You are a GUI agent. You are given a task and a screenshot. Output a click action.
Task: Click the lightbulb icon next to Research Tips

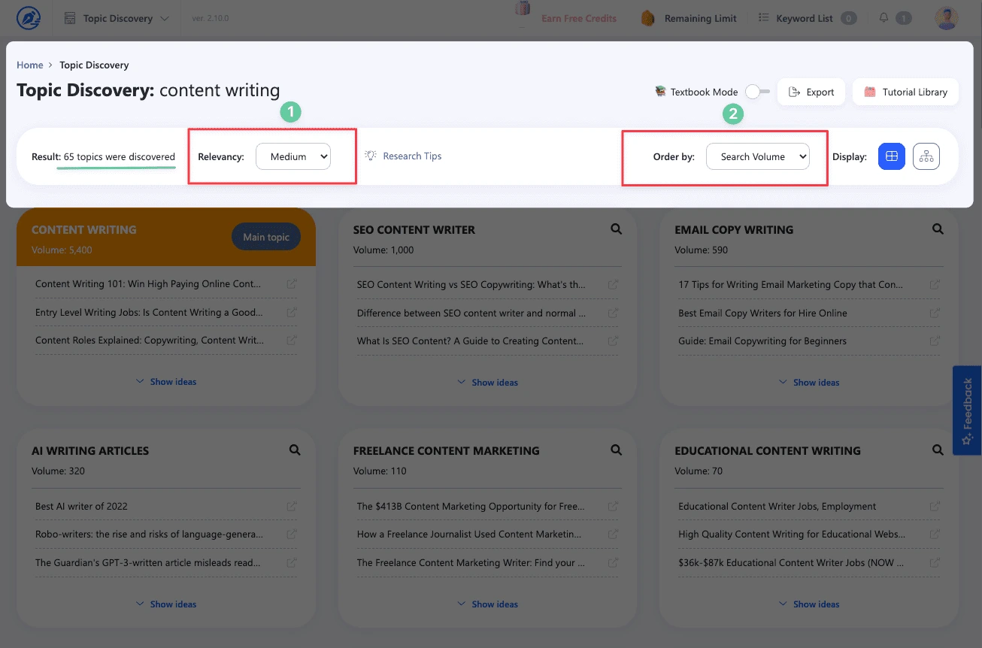coord(371,156)
